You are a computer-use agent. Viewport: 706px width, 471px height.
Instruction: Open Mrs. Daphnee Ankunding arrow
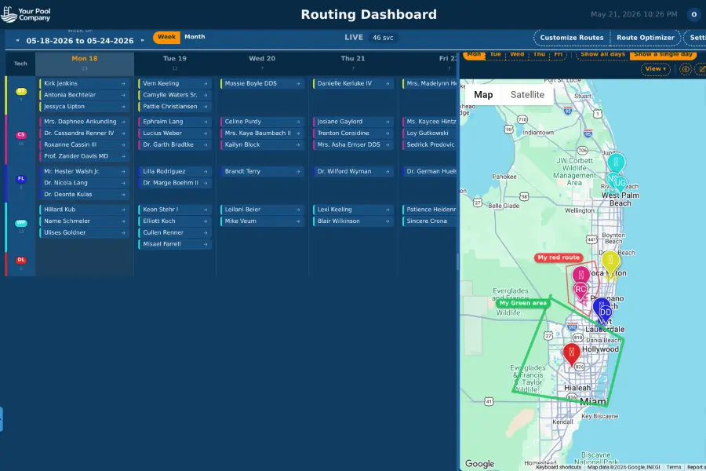point(123,122)
